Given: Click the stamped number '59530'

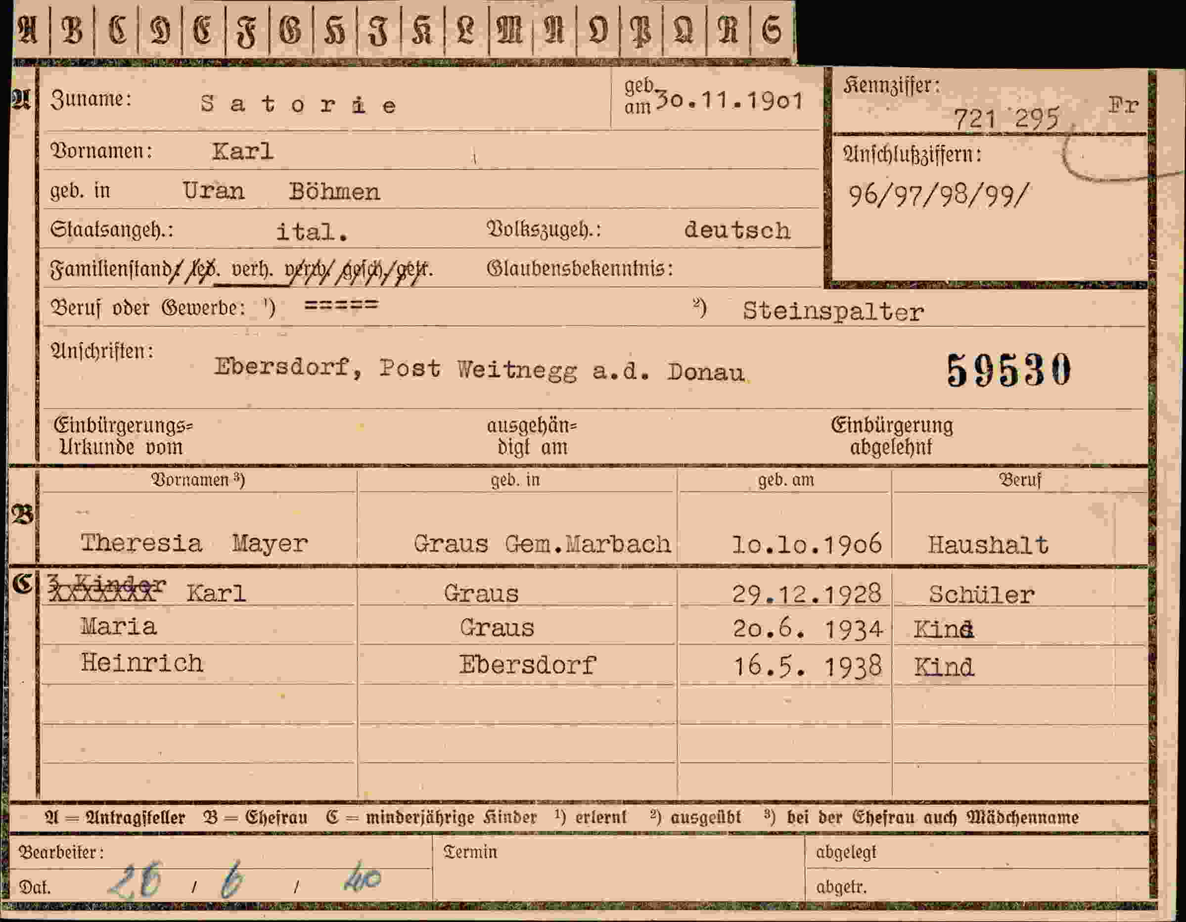Looking at the screenshot, I should click(x=1008, y=370).
